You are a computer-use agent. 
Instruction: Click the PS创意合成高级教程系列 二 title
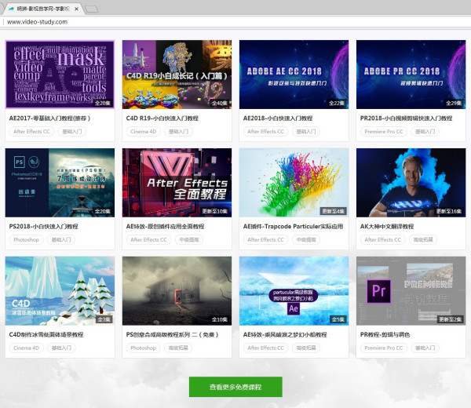(x=172, y=334)
